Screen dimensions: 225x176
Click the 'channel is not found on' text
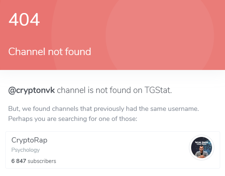click(100, 90)
